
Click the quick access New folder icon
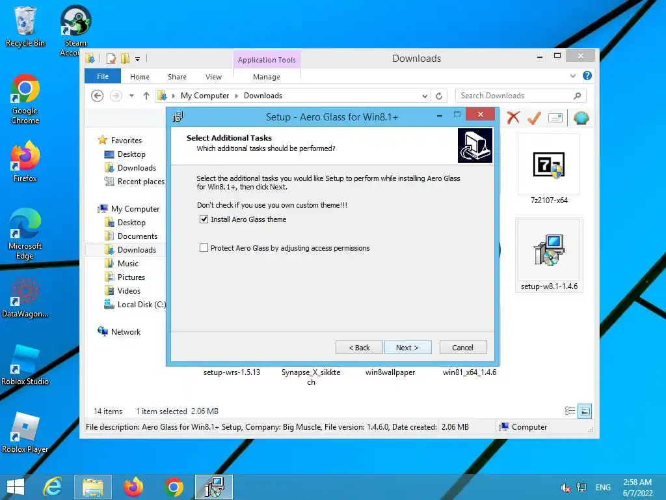click(125, 58)
